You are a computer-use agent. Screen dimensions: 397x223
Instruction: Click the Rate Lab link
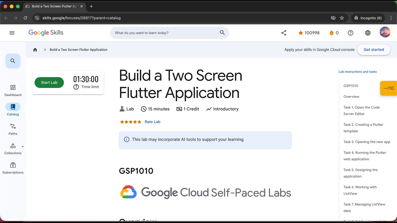coord(153,122)
